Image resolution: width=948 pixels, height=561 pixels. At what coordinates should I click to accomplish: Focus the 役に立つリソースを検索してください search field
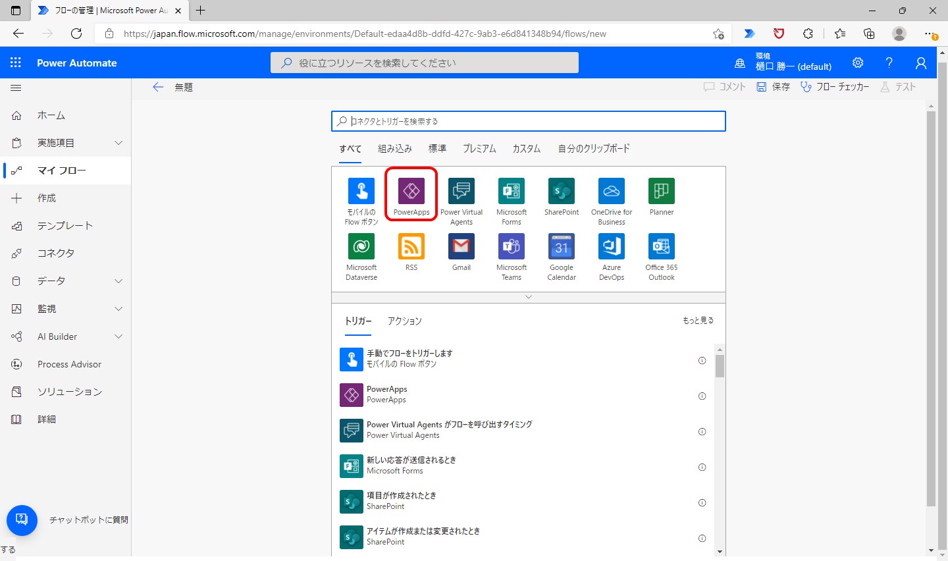(x=425, y=63)
